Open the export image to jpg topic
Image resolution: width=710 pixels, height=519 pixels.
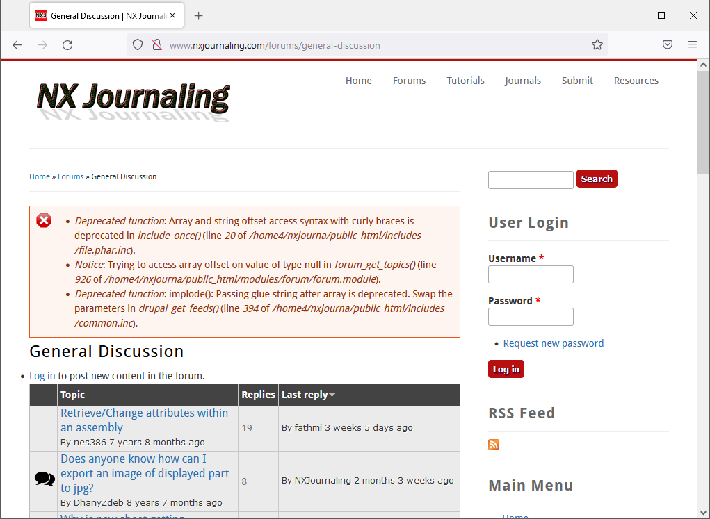click(145, 473)
